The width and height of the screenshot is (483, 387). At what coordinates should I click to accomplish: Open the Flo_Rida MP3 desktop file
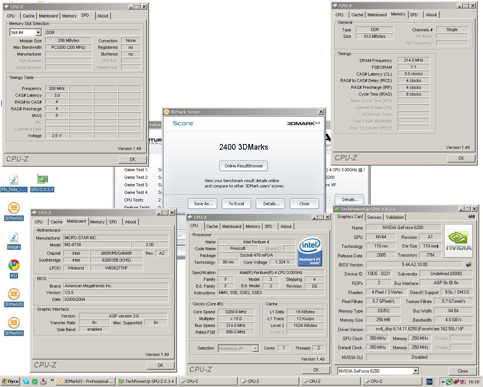pyautogui.click(x=14, y=183)
